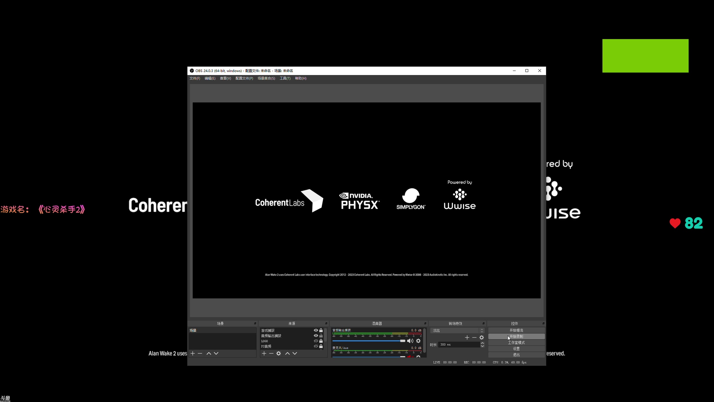The height and width of the screenshot is (402, 714).
Task: Open the 编辑(E) menu
Action: pos(210,78)
